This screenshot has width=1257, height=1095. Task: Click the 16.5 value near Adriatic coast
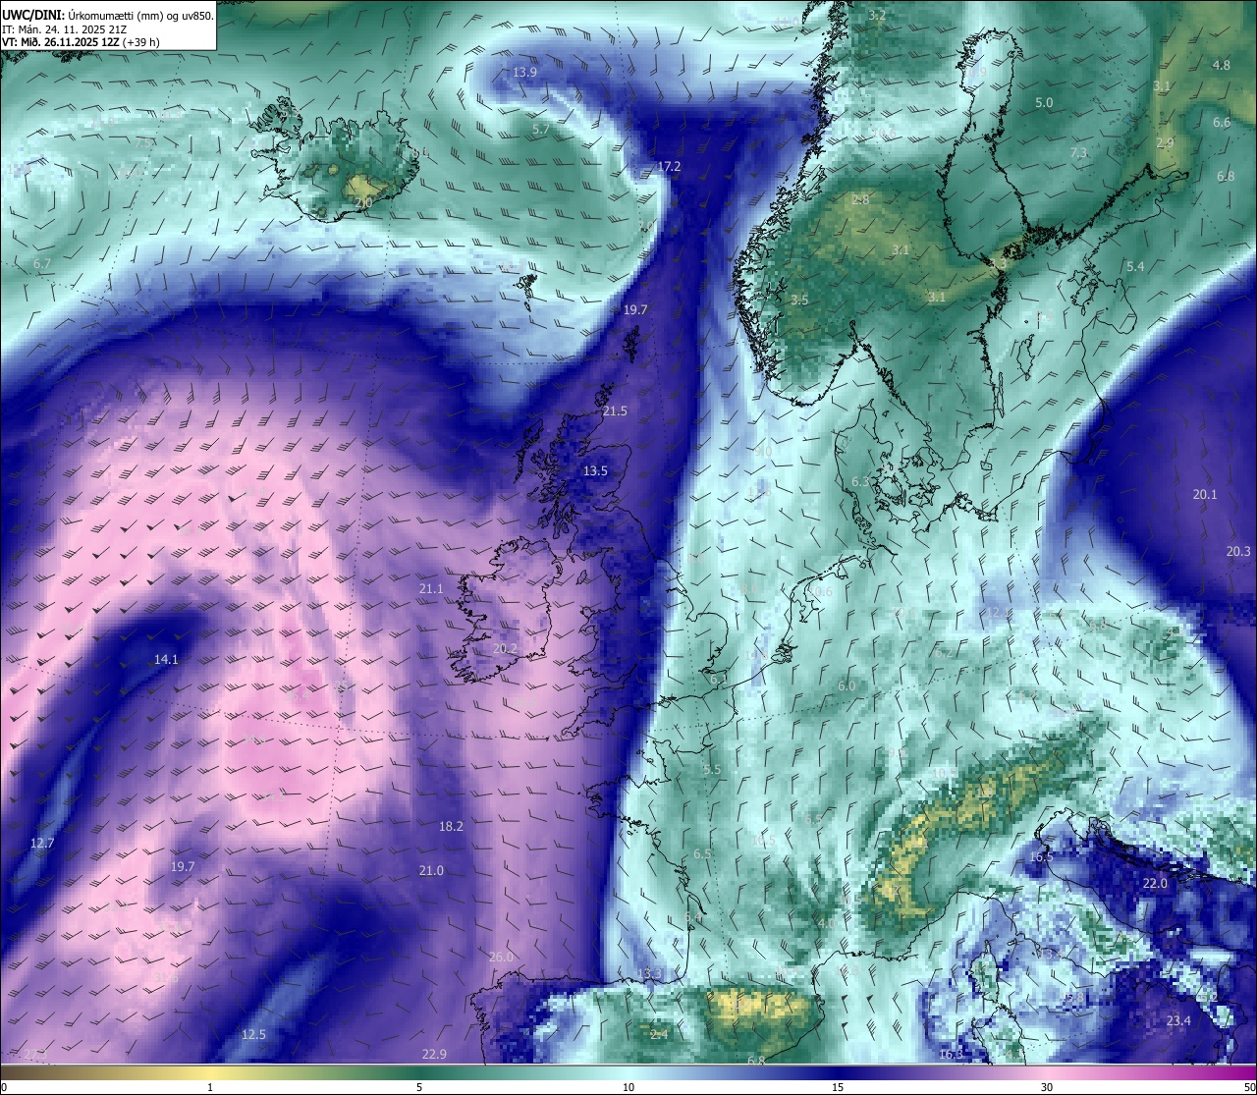(1041, 857)
